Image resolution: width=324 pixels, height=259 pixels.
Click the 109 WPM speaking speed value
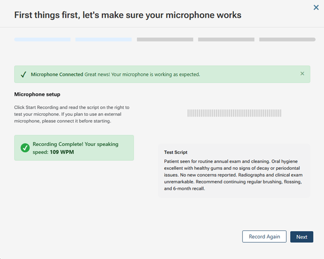[61, 152]
